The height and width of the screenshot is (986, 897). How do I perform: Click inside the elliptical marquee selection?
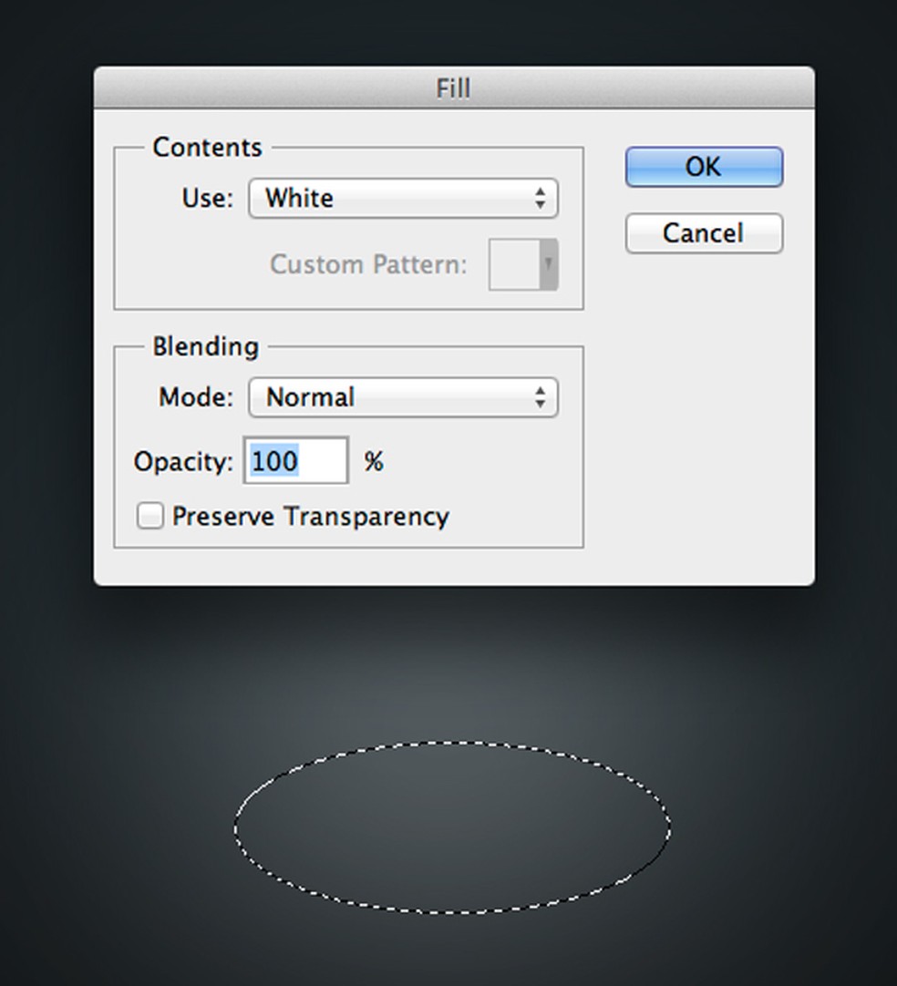[x=452, y=826]
